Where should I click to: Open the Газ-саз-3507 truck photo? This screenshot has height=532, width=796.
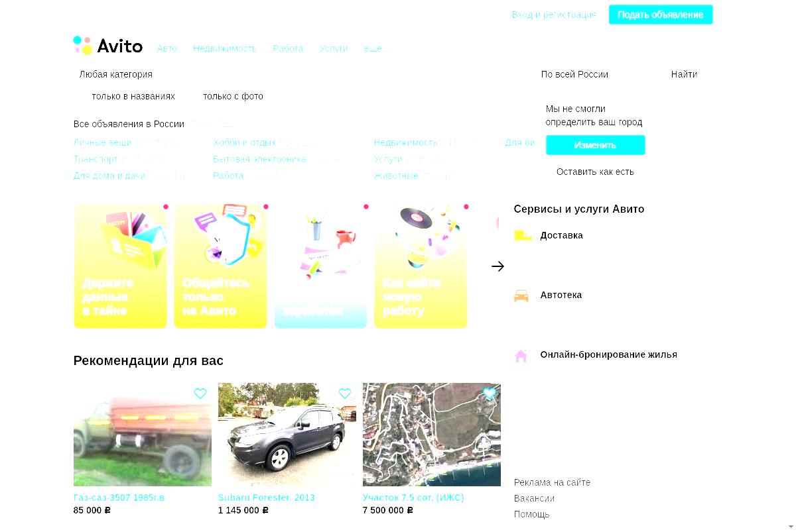pos(143,435)
